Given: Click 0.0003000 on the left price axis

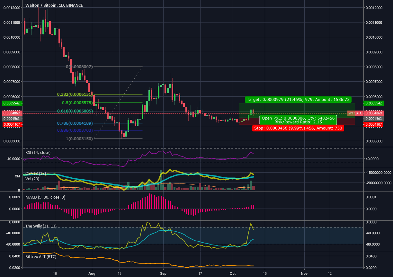Looking at the screenshot, I should [x=12, y=141].
